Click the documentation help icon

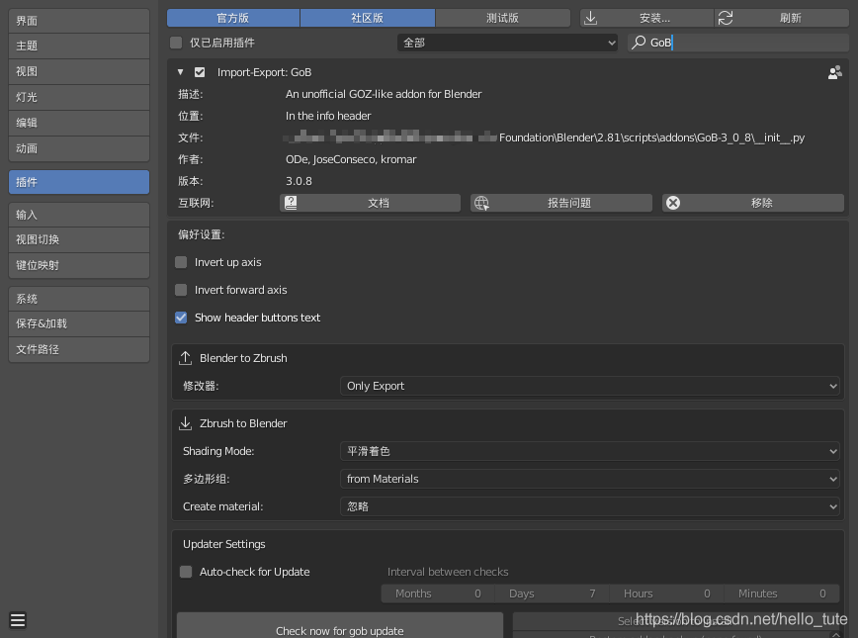(291, 203)
